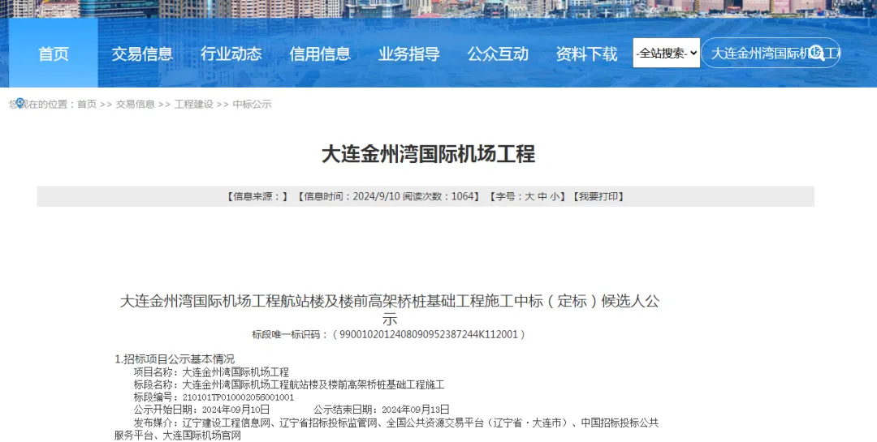Open 行业动态 menu item
This screenshot has height=442, width=877.
pos(231,54)
